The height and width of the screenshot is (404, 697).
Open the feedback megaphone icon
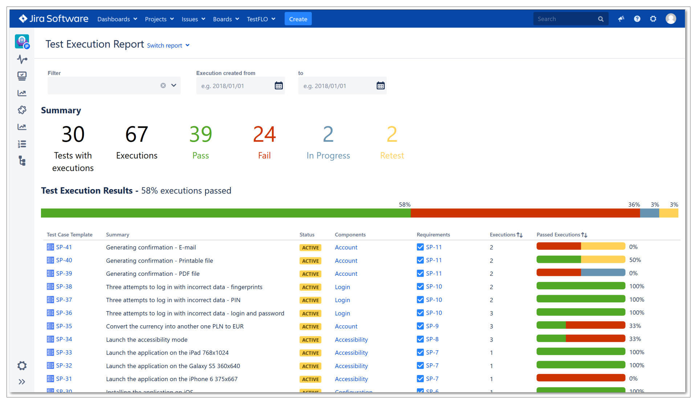coord(621,19)
